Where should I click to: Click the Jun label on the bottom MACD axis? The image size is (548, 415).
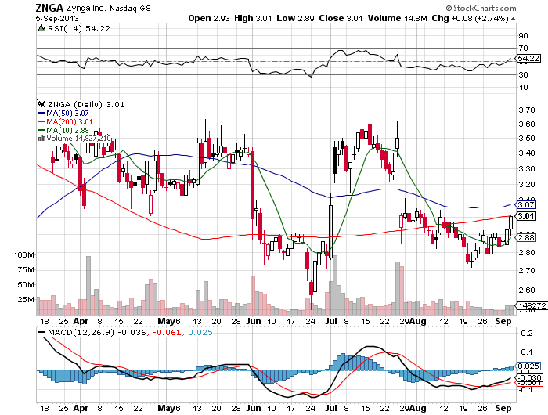point(254,408)
